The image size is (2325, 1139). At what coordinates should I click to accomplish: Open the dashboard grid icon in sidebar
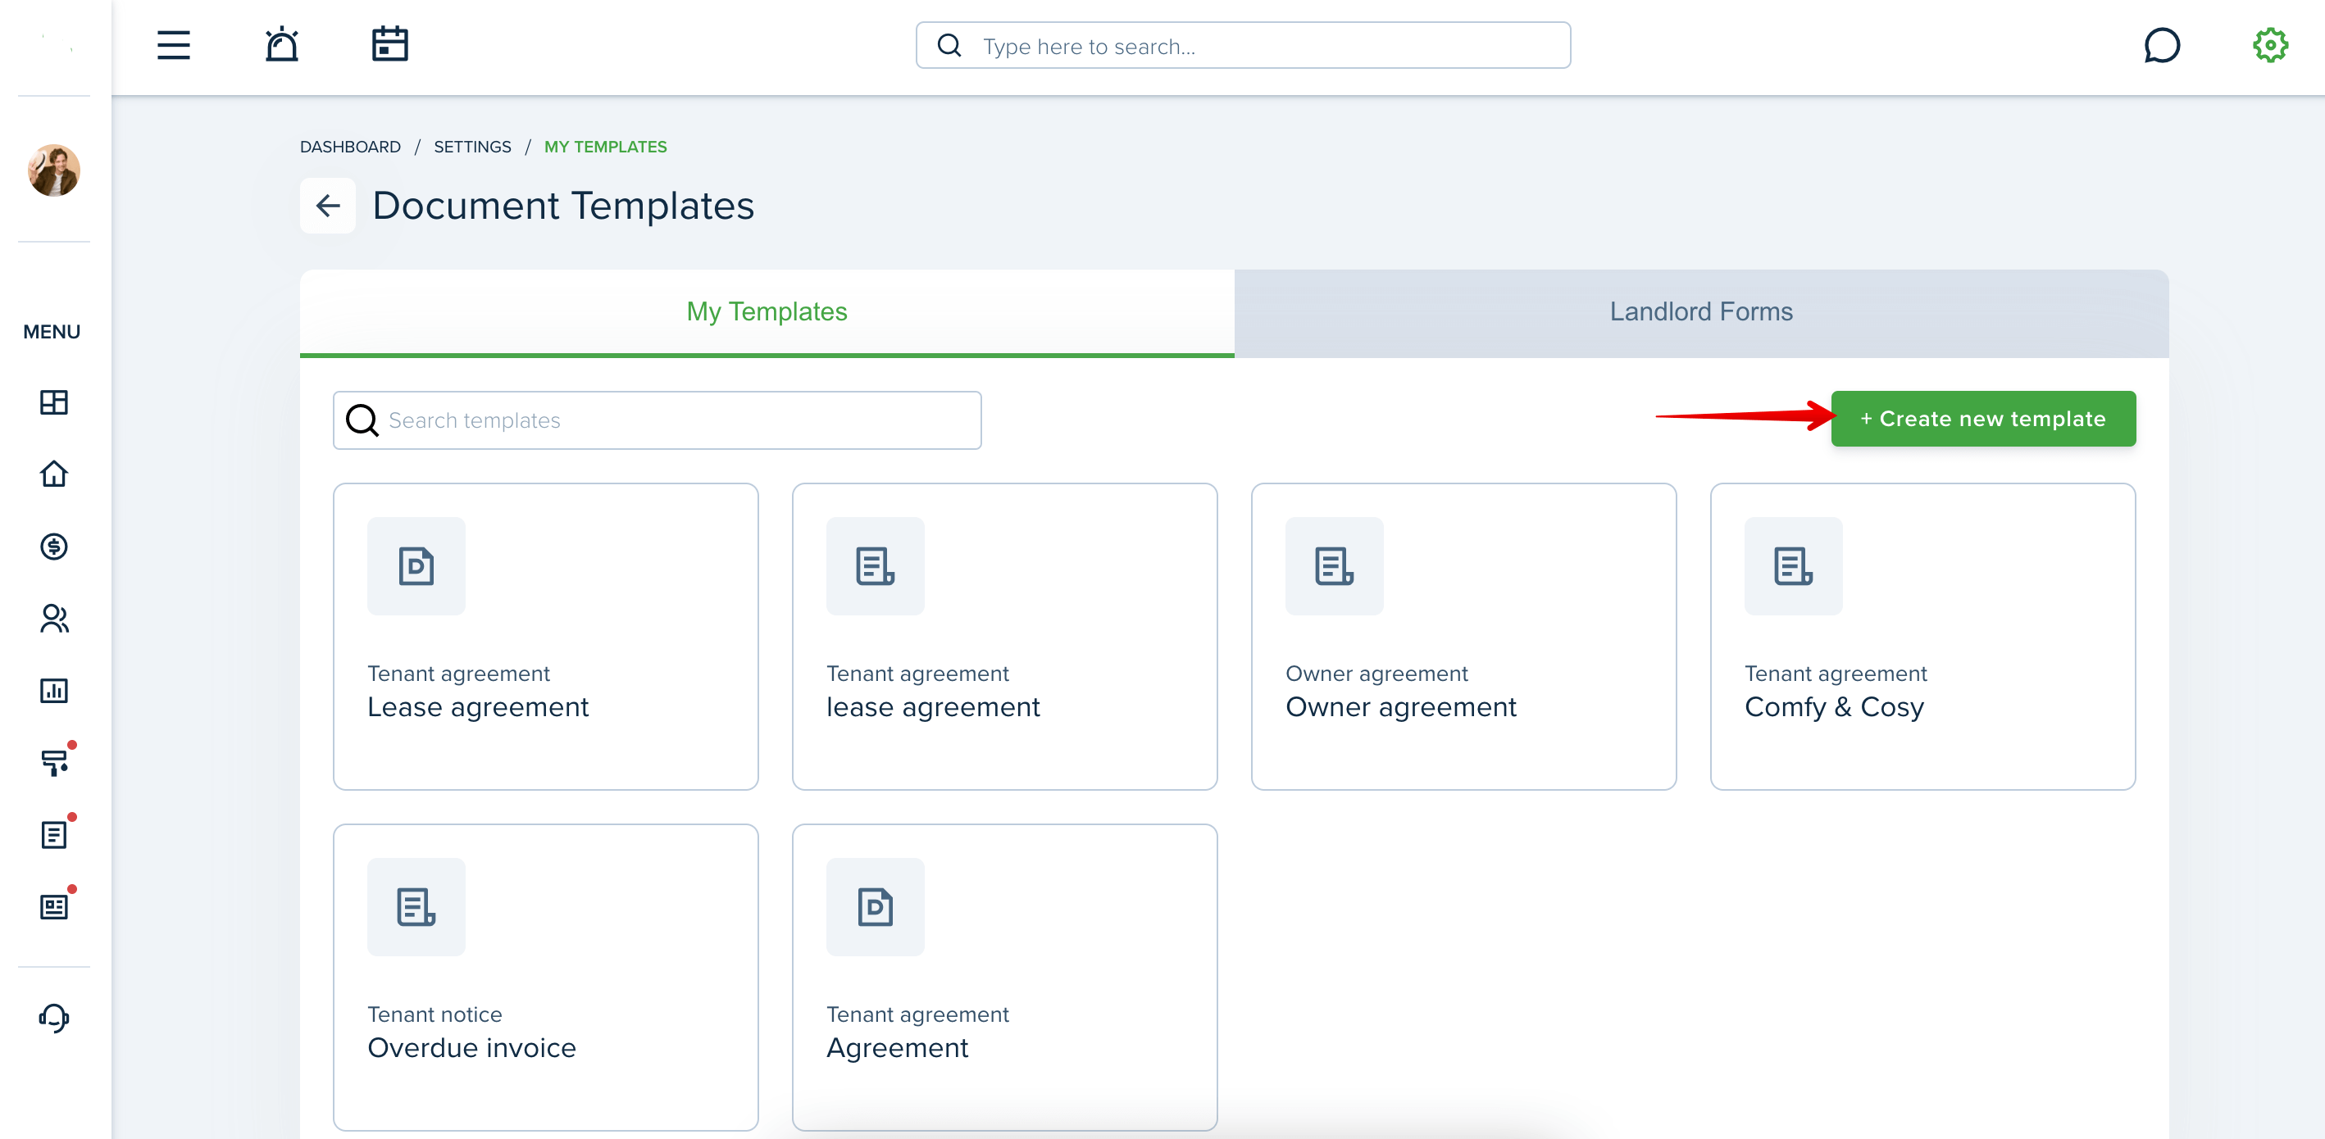(x=54, y=402)
